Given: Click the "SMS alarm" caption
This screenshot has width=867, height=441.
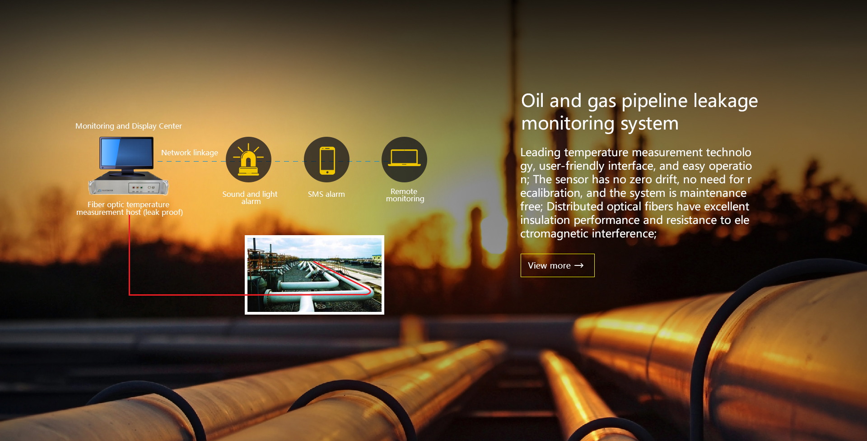Looking at the screenshot, I should point(326,194).
